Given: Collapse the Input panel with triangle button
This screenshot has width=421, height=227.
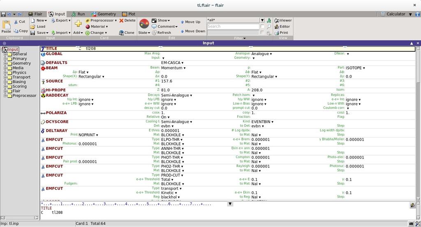Looking at the screenshot, I should 412,43.
